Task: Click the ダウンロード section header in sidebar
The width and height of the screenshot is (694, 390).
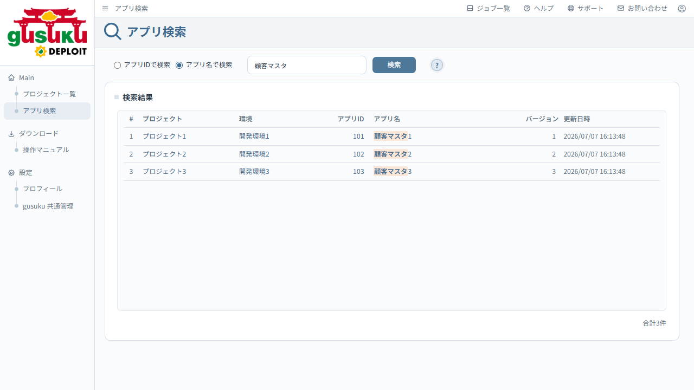Action: [x=38, y=133]
